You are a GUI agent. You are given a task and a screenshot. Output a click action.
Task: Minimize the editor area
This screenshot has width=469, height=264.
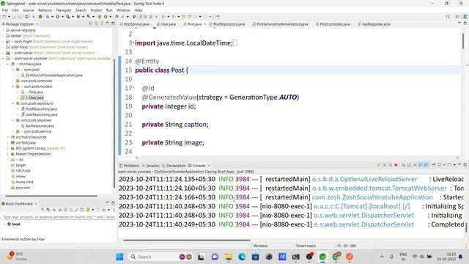(459, 23)
